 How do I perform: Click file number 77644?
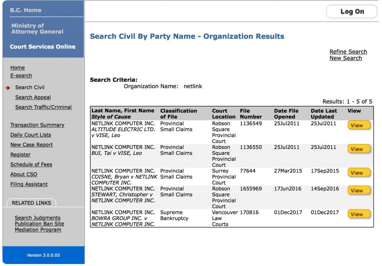[248, 171]
